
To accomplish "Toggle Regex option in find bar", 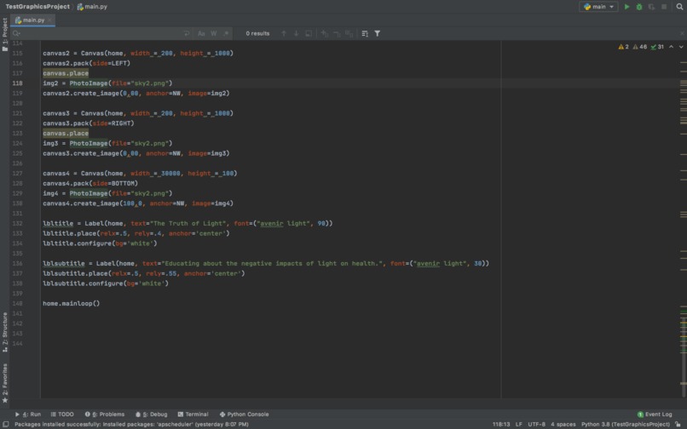I will pyautogui.click(x=226, y=33).
